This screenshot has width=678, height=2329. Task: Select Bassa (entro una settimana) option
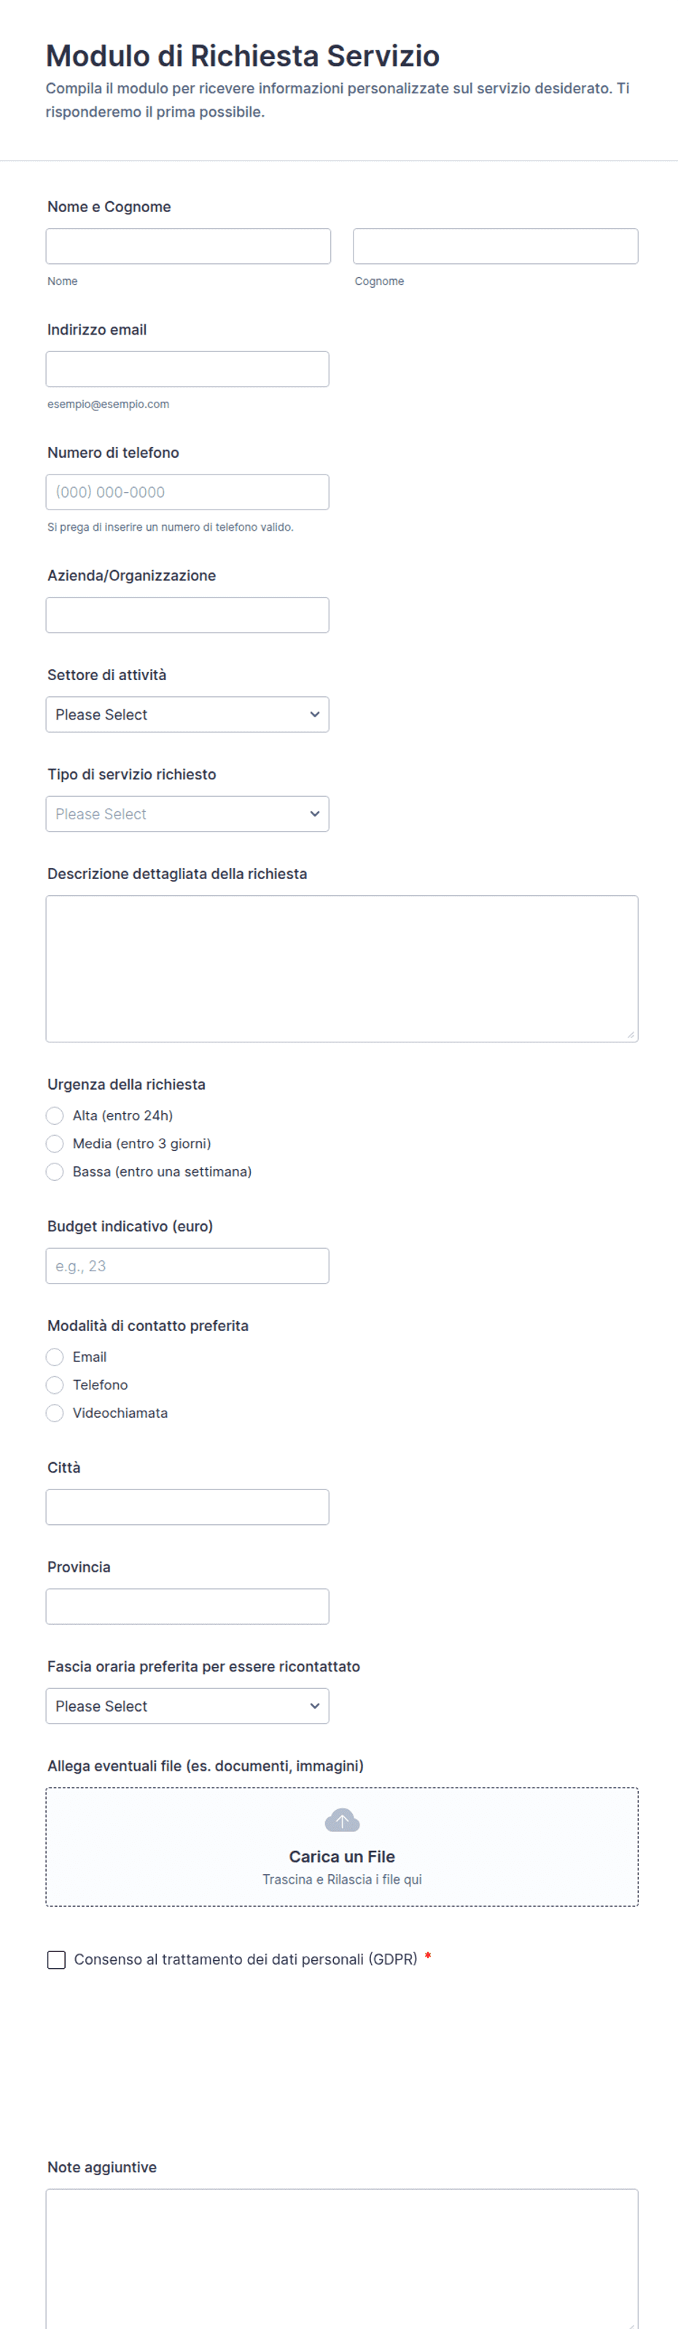pos(54,1171)
